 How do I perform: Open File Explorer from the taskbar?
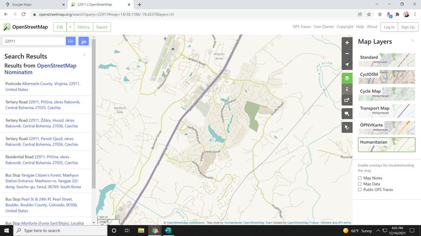[141, 231]
